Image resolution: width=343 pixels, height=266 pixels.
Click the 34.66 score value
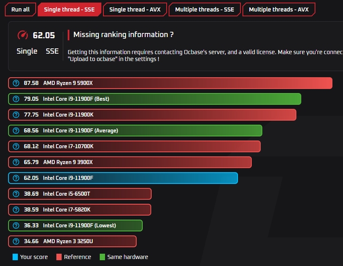(31, 241)
